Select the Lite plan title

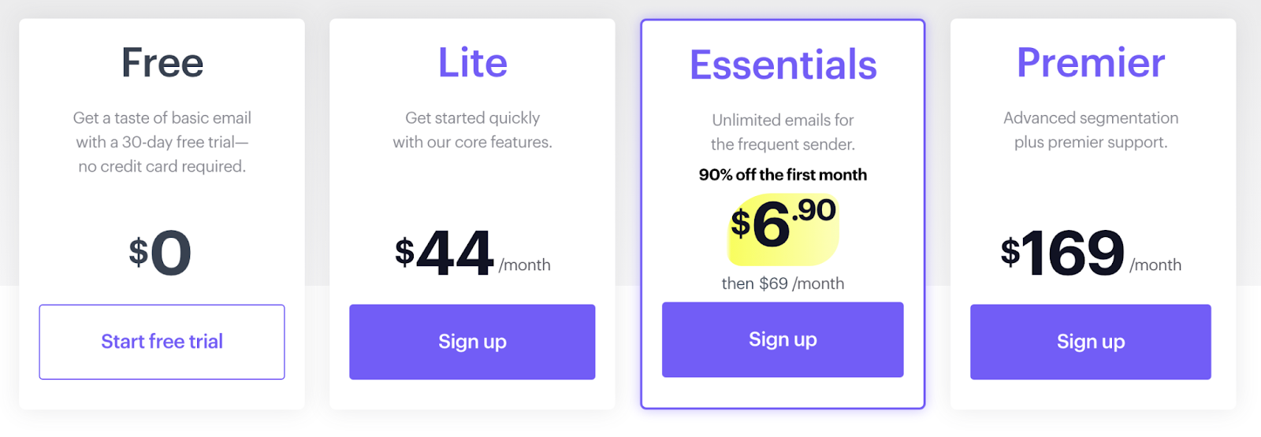point(473,63)
